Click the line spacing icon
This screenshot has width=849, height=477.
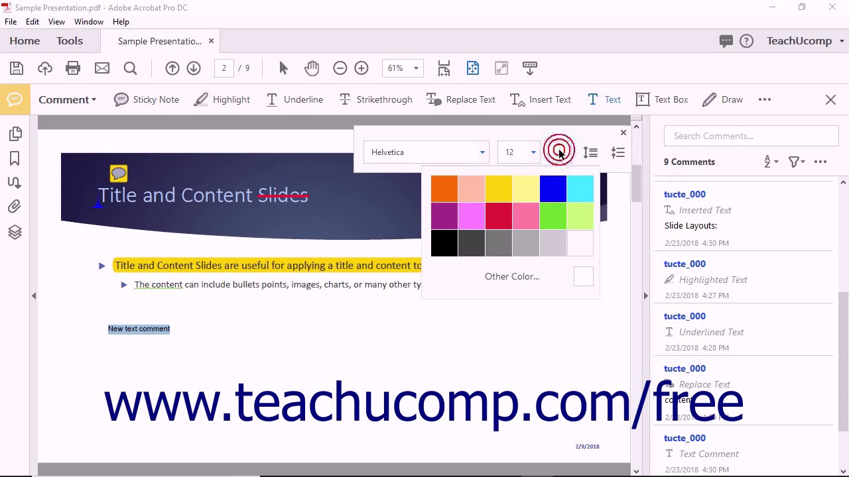pos(590,152)
